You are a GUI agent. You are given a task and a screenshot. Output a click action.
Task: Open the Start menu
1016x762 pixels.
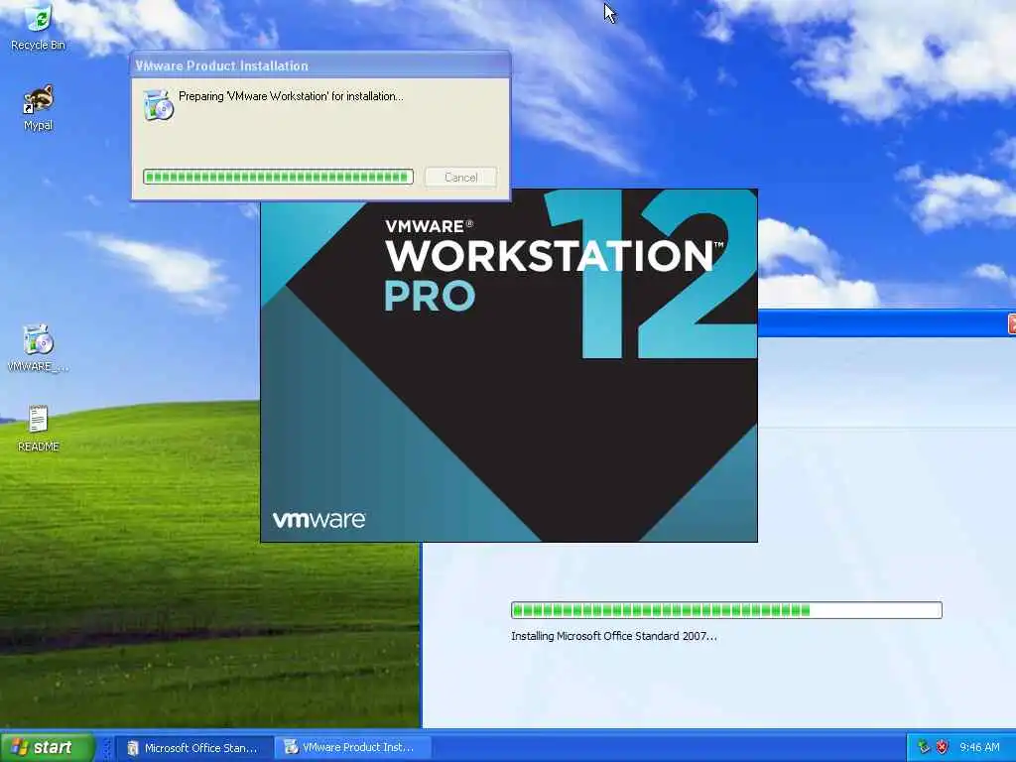pyautogui.click(x=47, y=747)
